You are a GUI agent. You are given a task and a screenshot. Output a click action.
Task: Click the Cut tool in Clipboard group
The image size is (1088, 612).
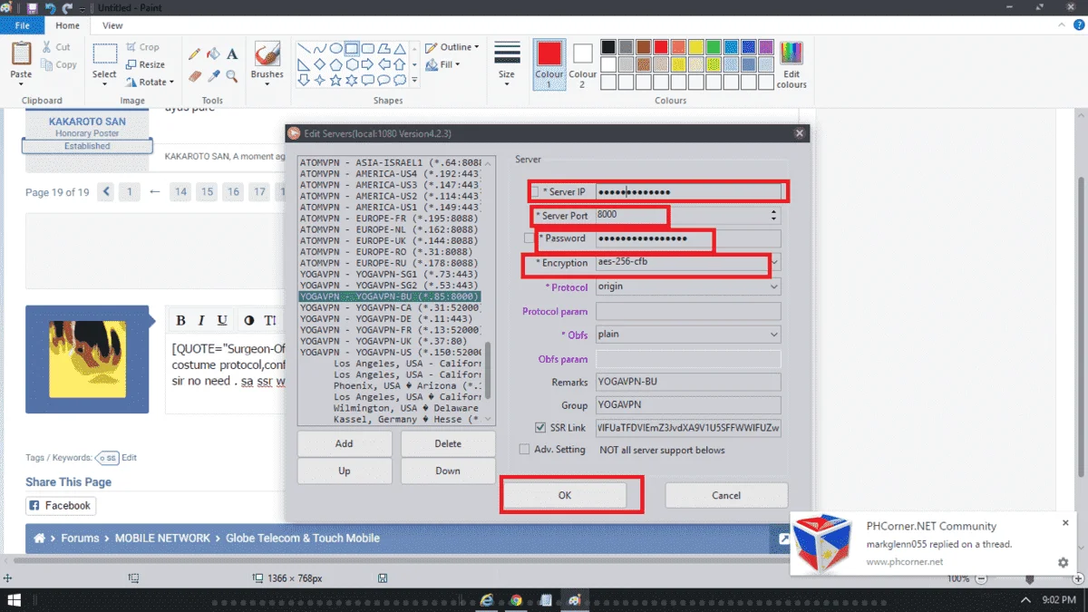[55, 47]
